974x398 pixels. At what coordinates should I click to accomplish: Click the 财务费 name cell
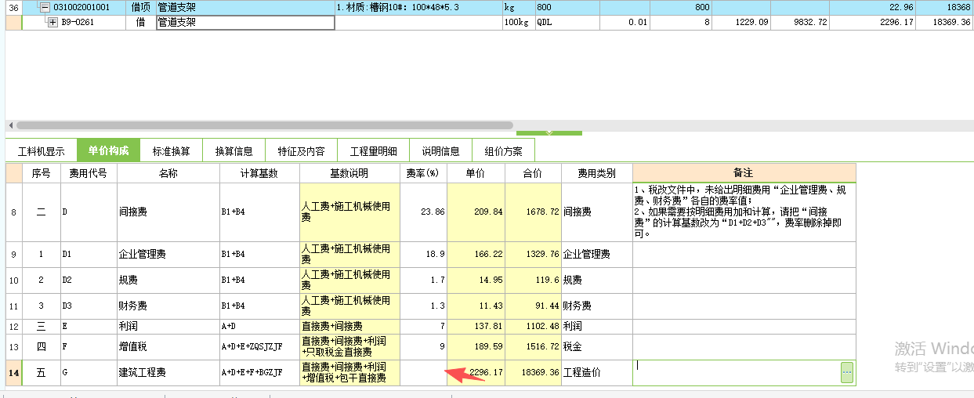pos(168,306)
